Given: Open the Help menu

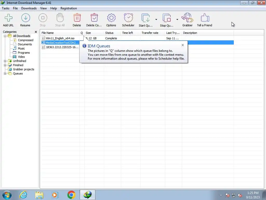Looking at the screenshot, I should (x=54, y=8).
